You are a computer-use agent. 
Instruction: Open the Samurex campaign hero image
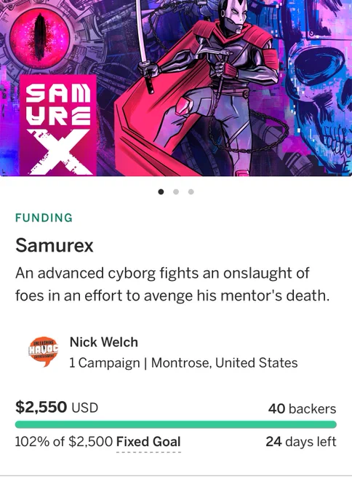(x=176, y=88)
